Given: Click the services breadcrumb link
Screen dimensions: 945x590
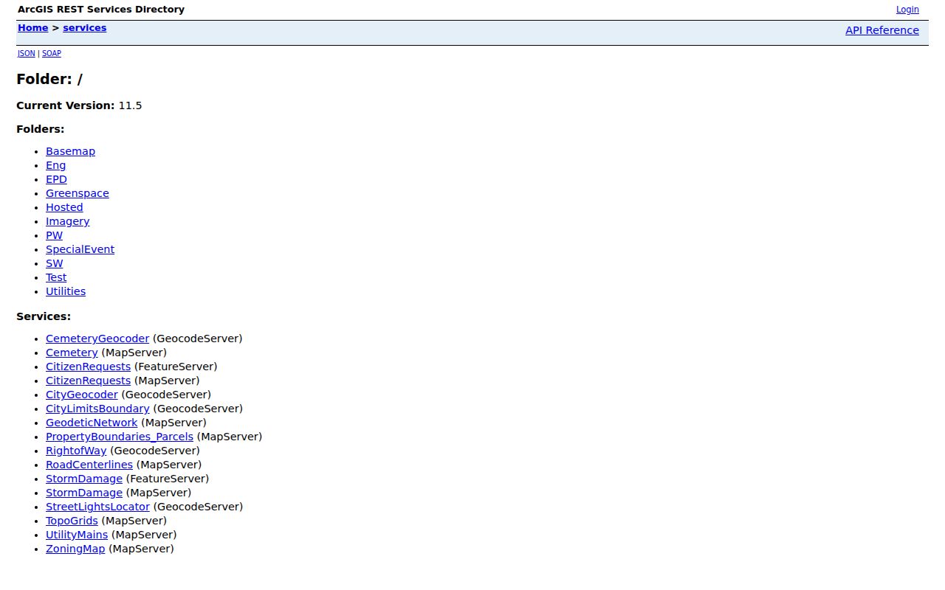Looking at the screenshot, I should (x=84, y=28).
